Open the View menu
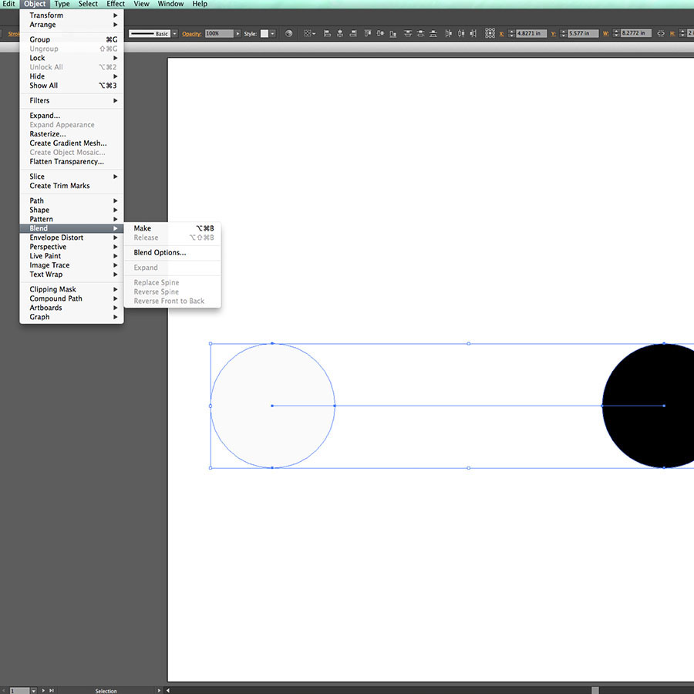This screenshot has height=694, width=694. [x=141, y=4]
